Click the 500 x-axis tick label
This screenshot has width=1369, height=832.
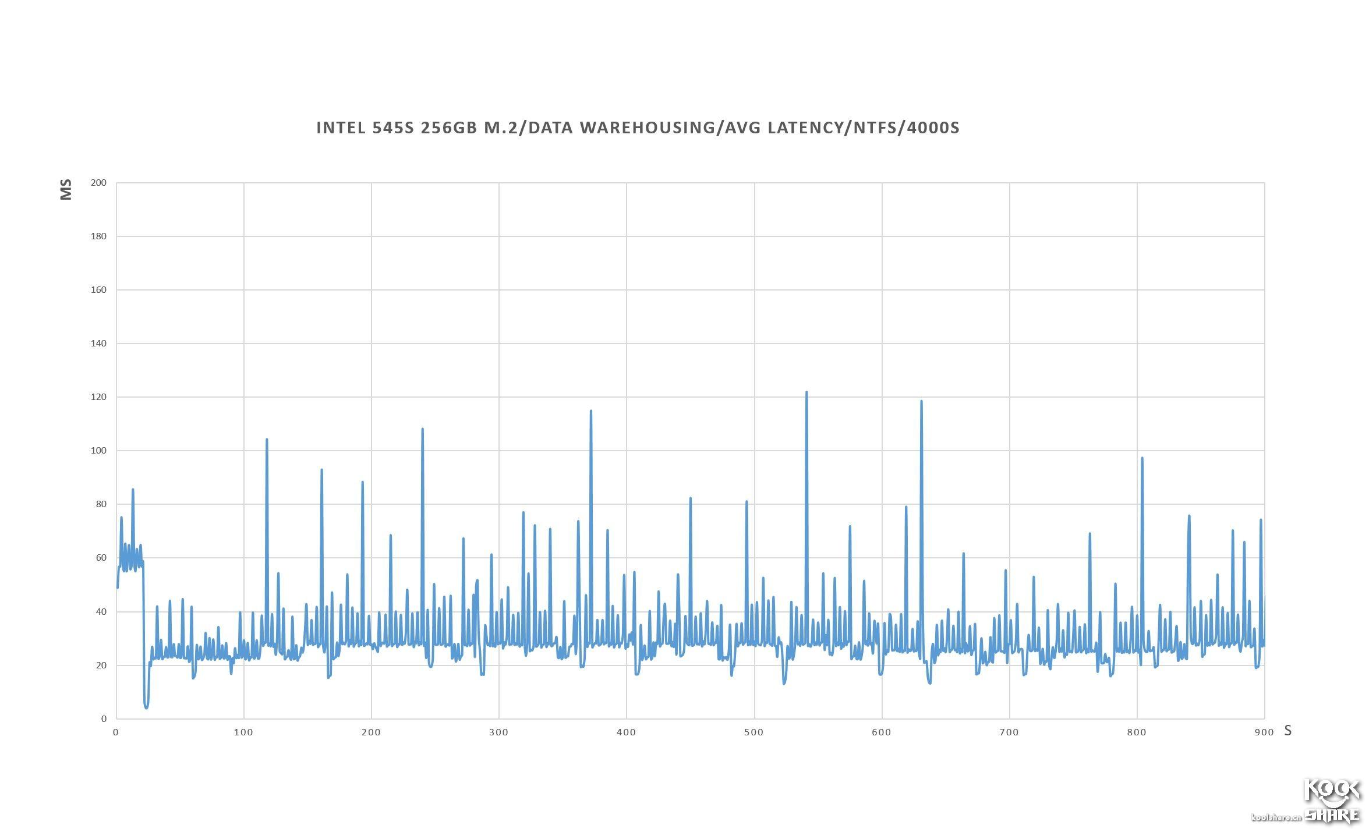[754, 732]
